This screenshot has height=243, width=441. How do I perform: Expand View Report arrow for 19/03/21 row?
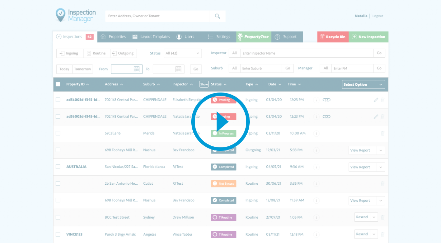pos(380,150)
